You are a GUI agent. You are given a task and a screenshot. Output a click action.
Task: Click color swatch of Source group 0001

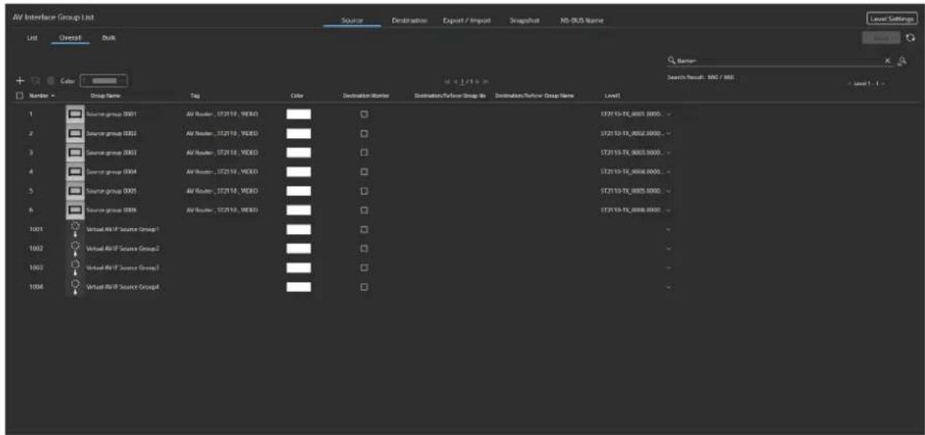pos(298,114)
